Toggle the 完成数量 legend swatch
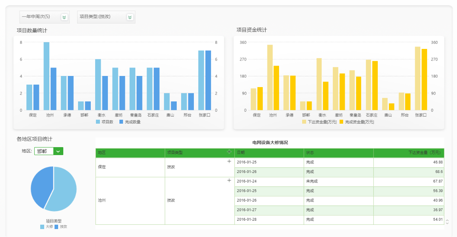457x237 pixels. tap(121, 122)
